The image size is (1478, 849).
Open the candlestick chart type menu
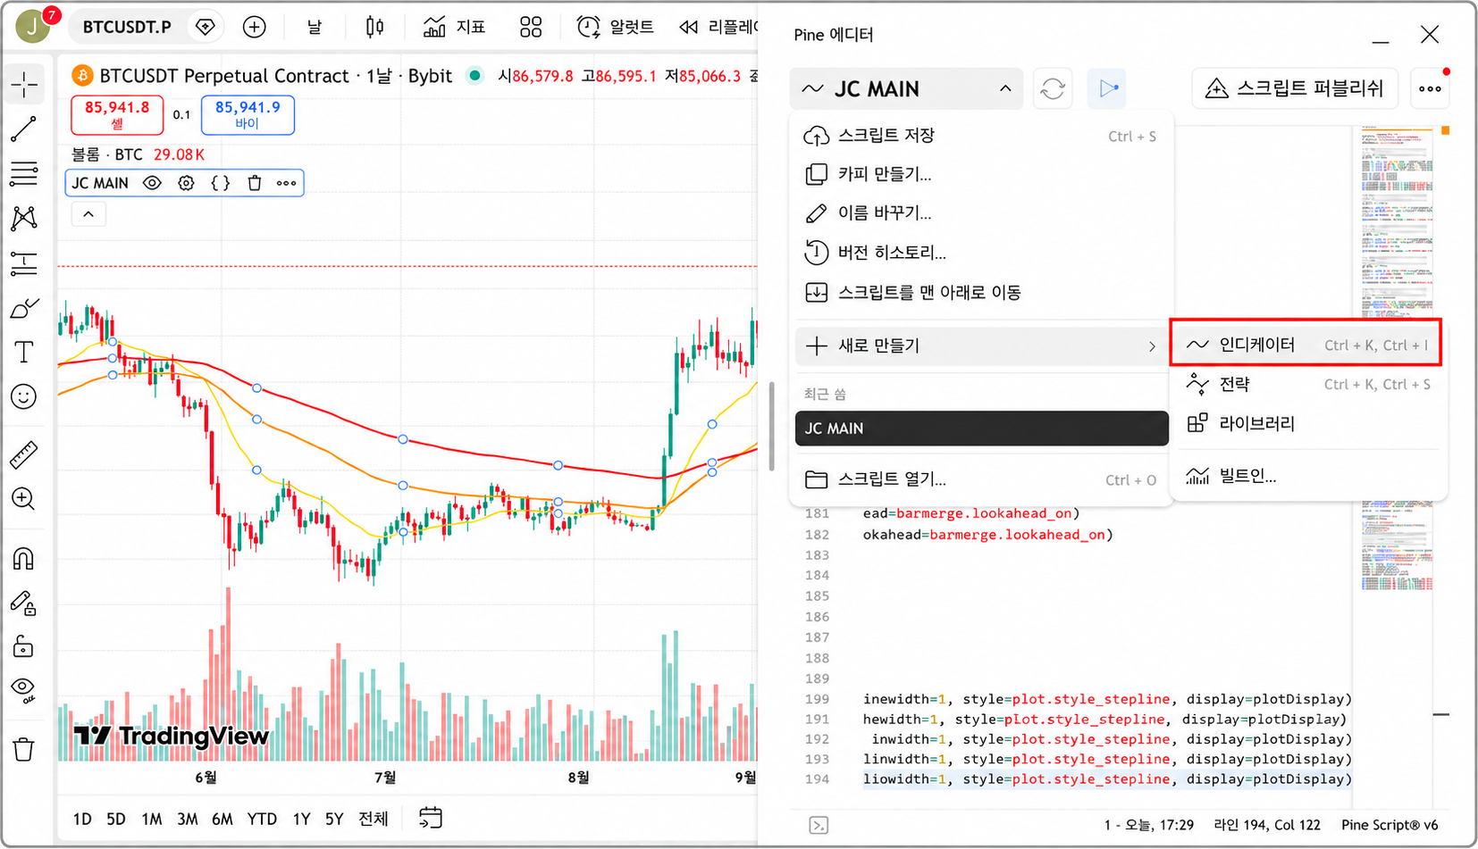375,27
